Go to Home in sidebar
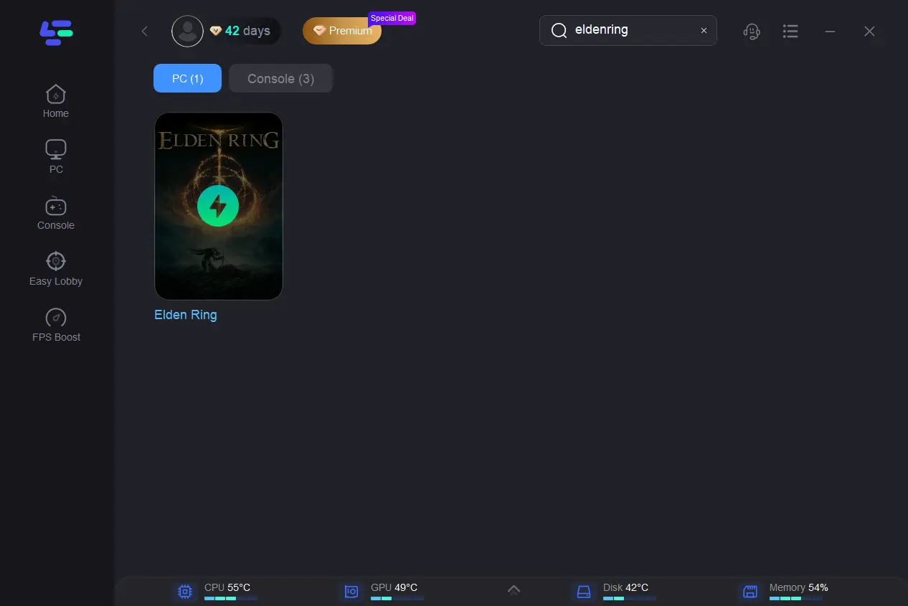Screen dimensions: 908x606 pyautogui.click(x=56, y=101)
